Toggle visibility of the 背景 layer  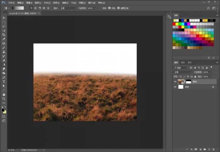175,87
